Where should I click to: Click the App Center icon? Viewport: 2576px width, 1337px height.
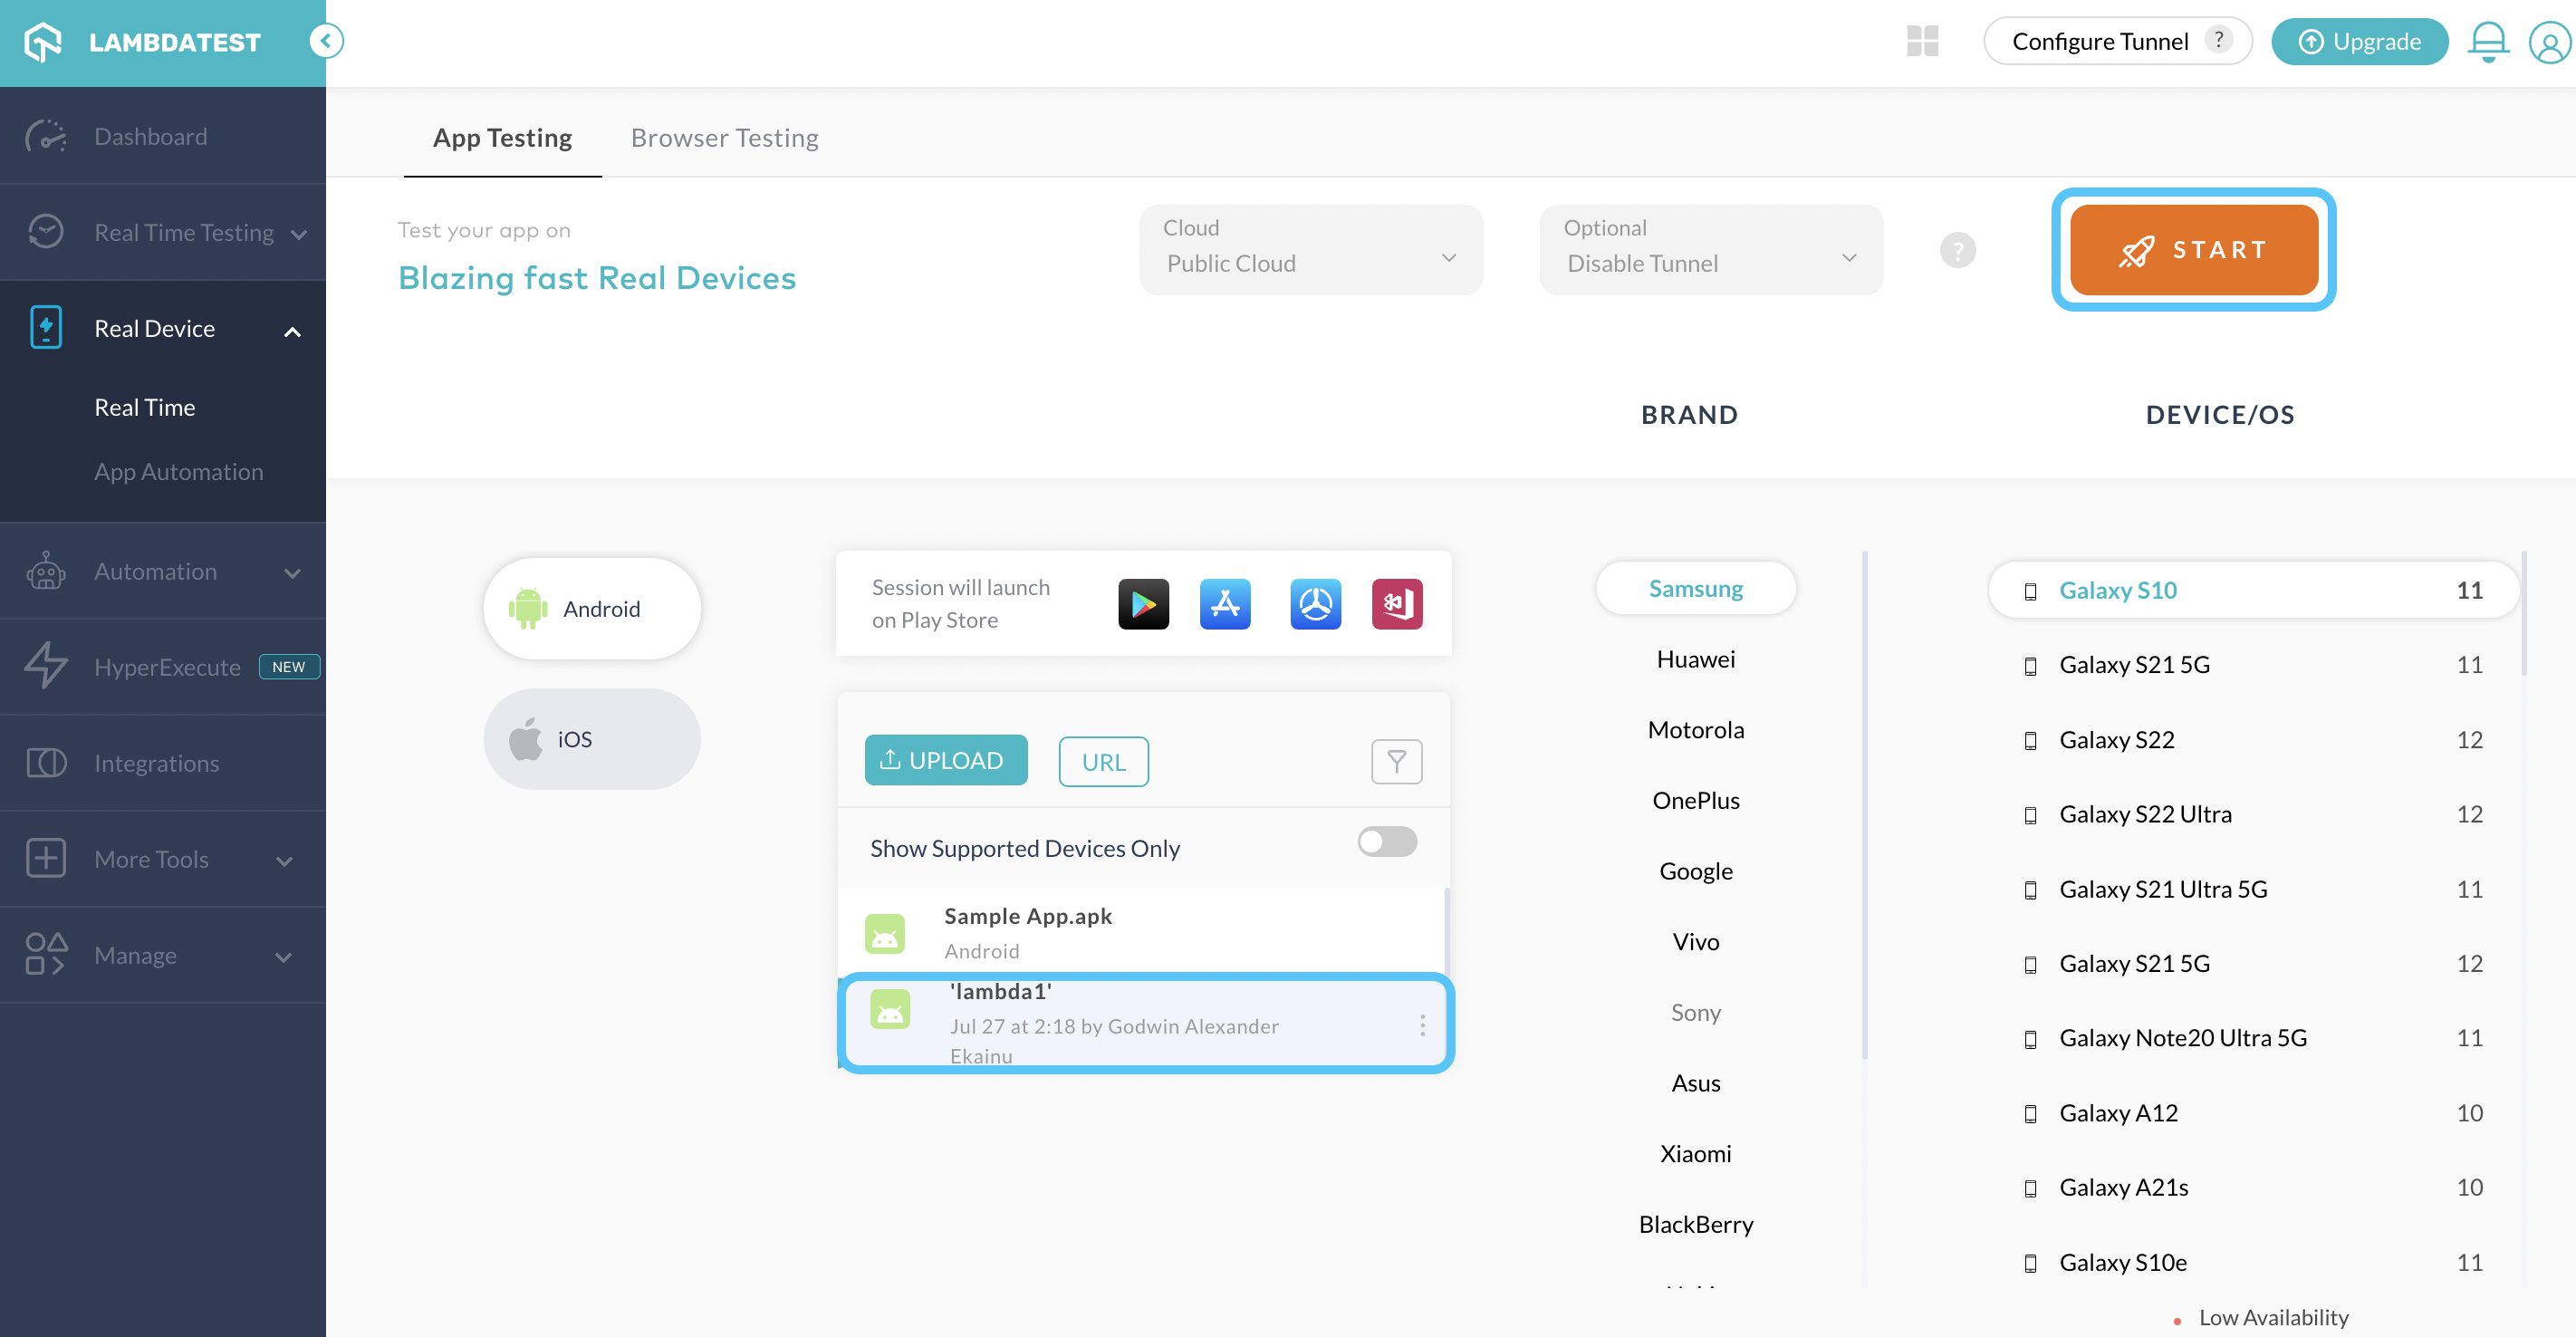click(1397, 604)
